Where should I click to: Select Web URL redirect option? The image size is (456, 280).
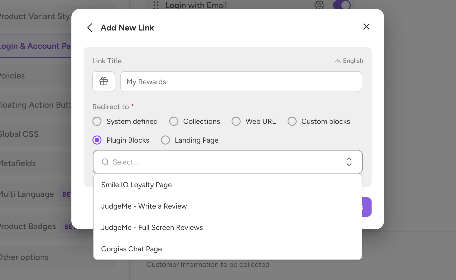coord(236,121)
